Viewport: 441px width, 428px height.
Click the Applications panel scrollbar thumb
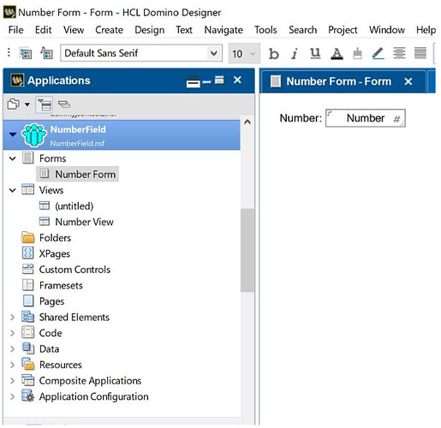point(247,250)
